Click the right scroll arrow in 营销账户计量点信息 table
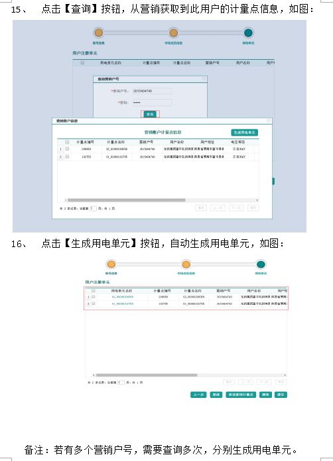 257,200
